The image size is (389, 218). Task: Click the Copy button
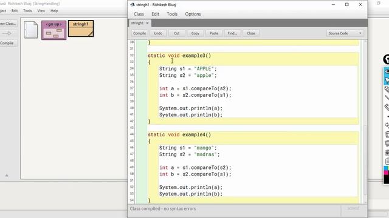click(195, 33)
